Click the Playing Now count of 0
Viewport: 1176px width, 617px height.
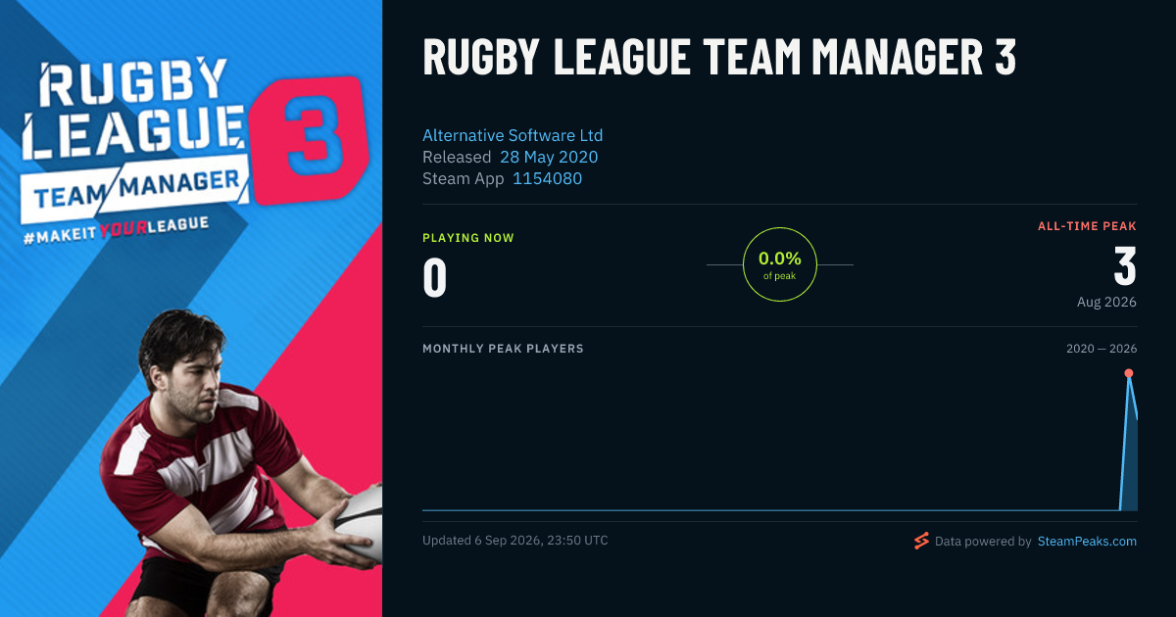point(434,277)
